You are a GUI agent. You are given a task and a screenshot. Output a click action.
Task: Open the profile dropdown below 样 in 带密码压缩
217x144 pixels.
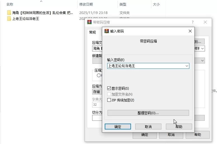coord(202,61)
